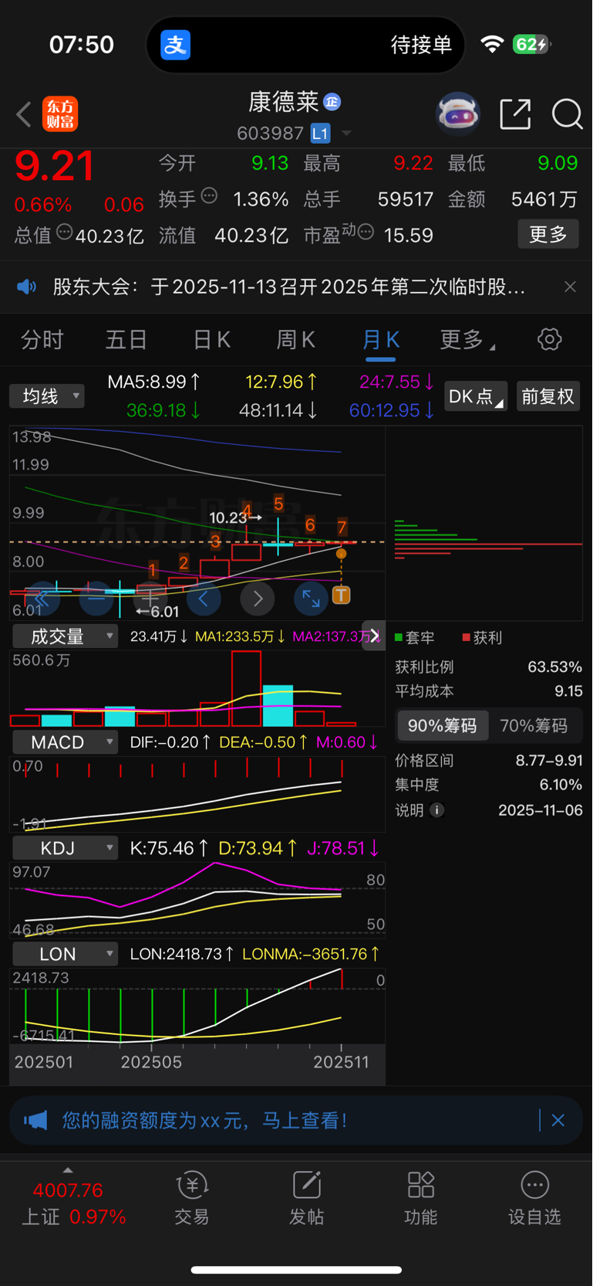Tap the 待接单 status pill text

[421, 45]
